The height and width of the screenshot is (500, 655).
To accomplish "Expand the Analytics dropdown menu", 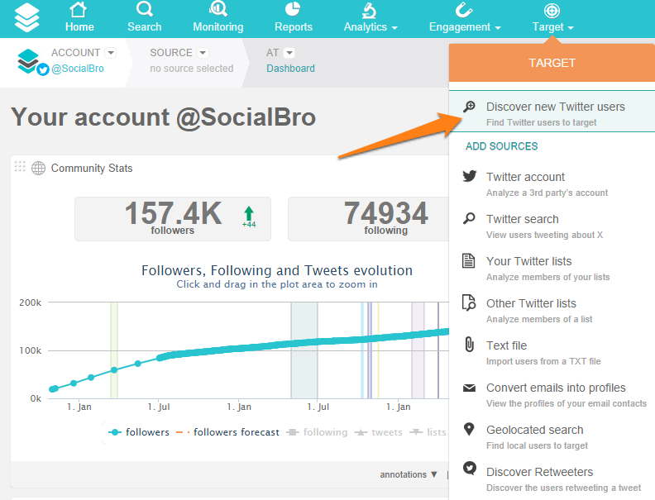I will pyautogui.click(x=371, y=17).
